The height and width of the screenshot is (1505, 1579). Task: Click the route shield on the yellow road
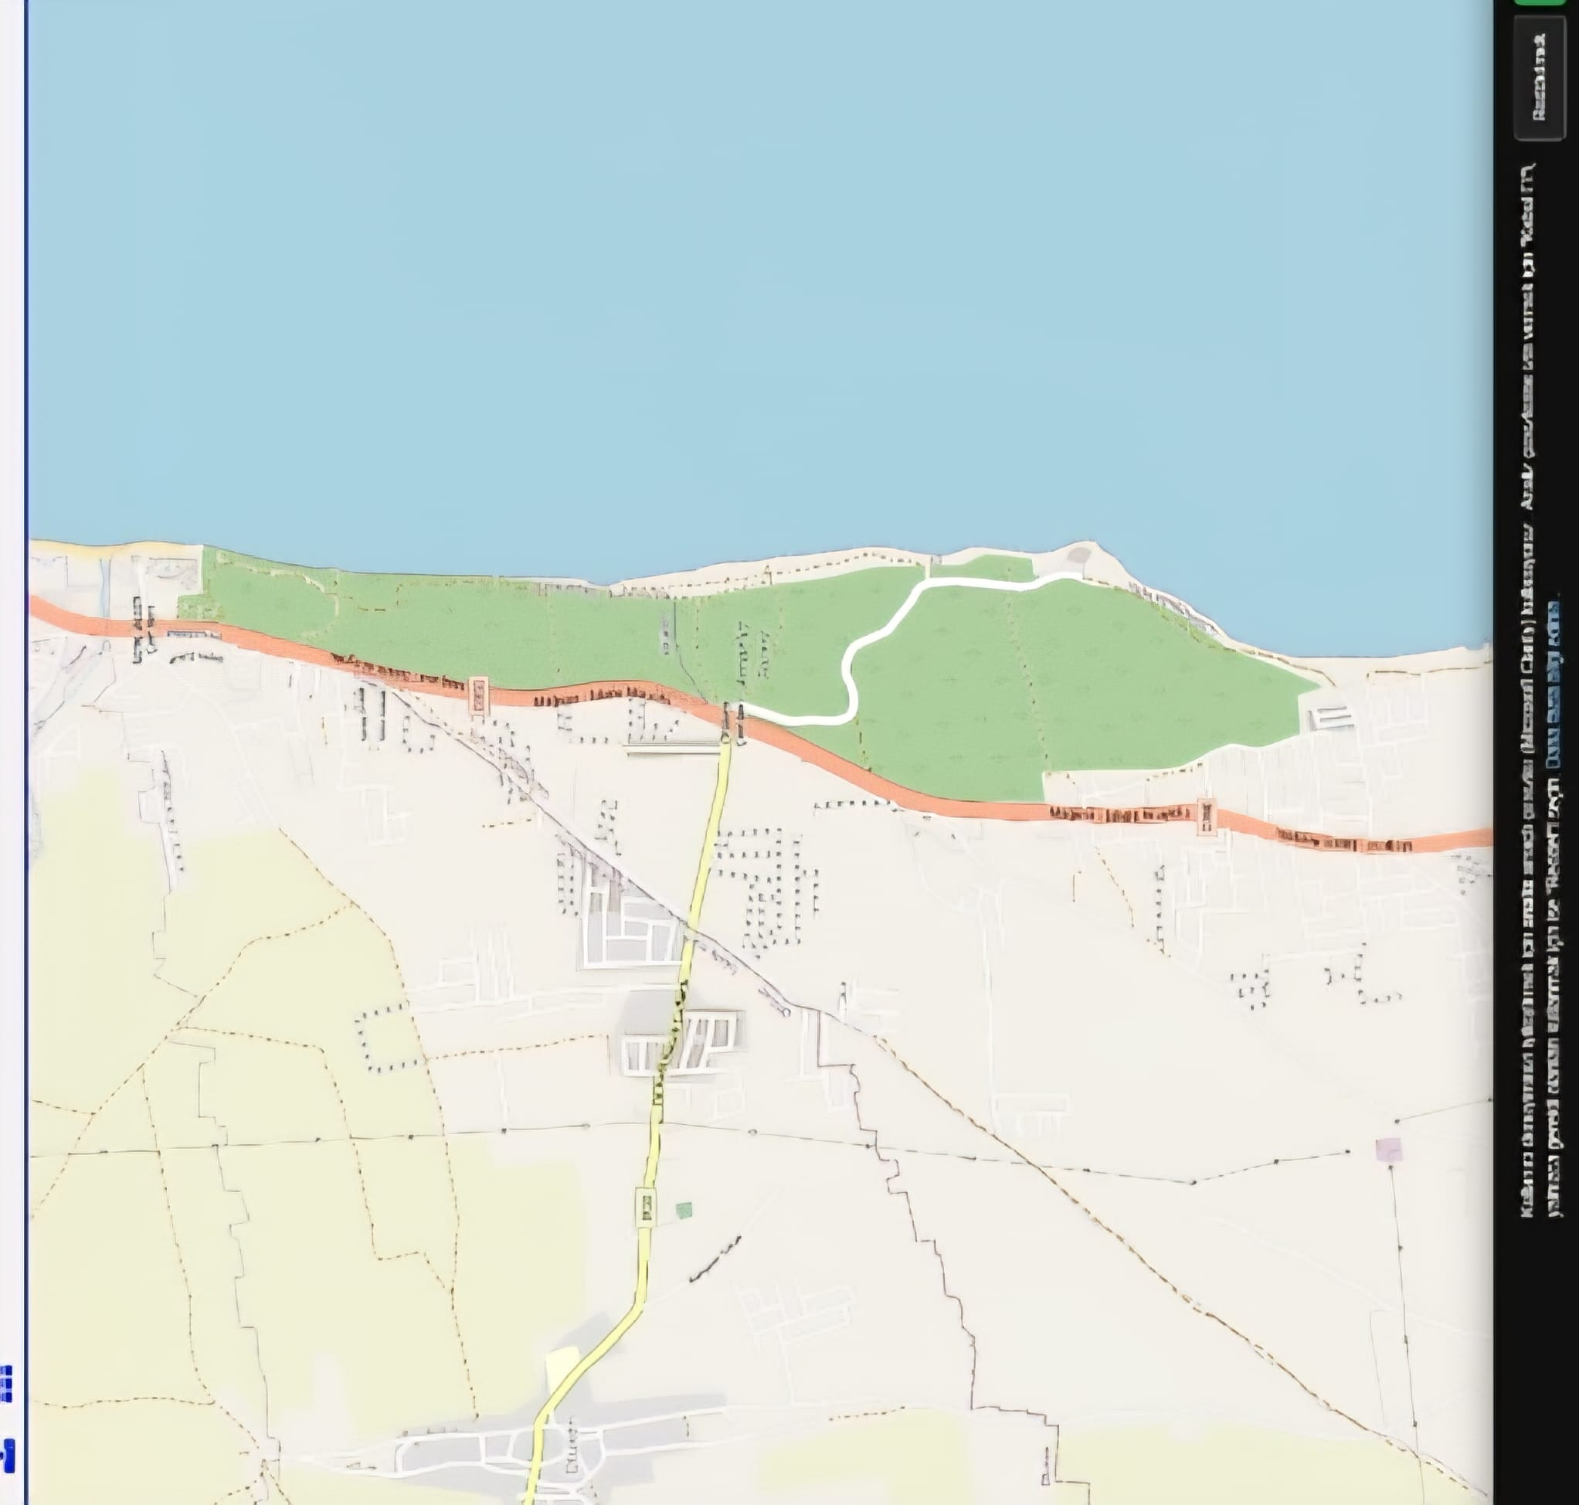tap(646, 1207)
